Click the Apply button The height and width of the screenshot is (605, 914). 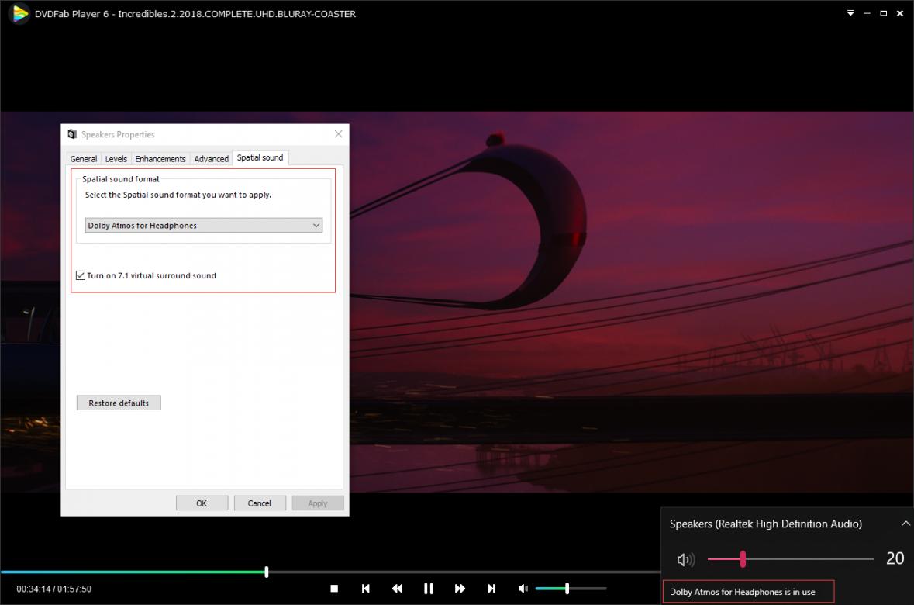coord(318,503)
